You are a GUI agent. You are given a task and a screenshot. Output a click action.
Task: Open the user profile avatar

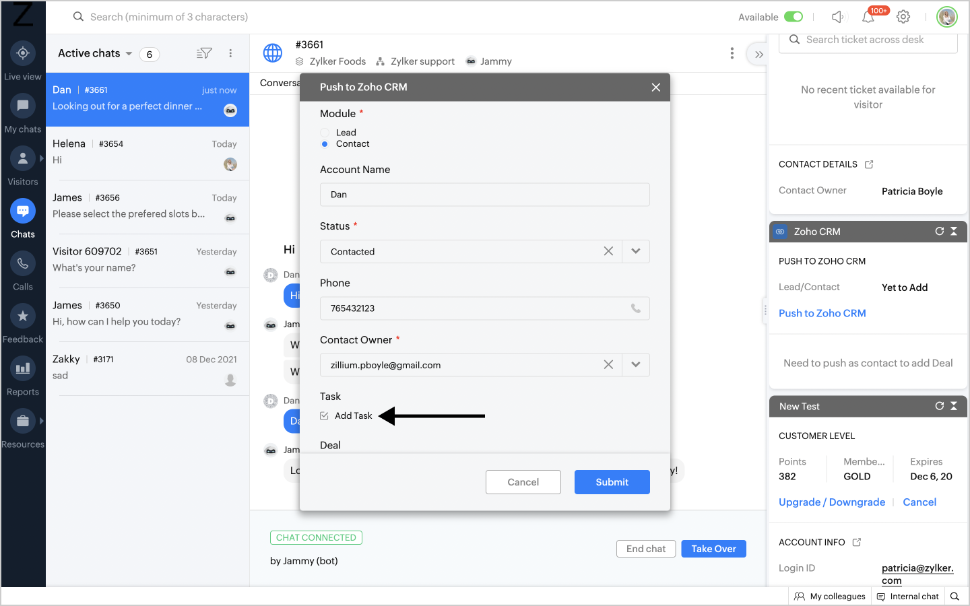(947, 17)
